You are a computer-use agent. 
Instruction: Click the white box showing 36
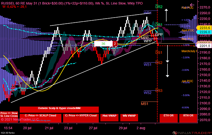(103, 44)
